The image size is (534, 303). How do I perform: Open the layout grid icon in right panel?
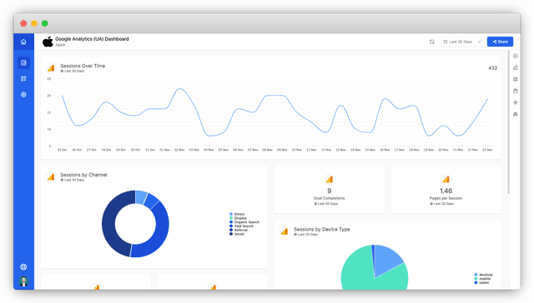[516, 79]
